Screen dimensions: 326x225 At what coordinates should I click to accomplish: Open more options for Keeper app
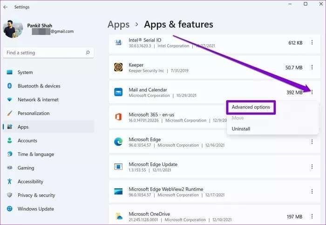coord(312,68)
